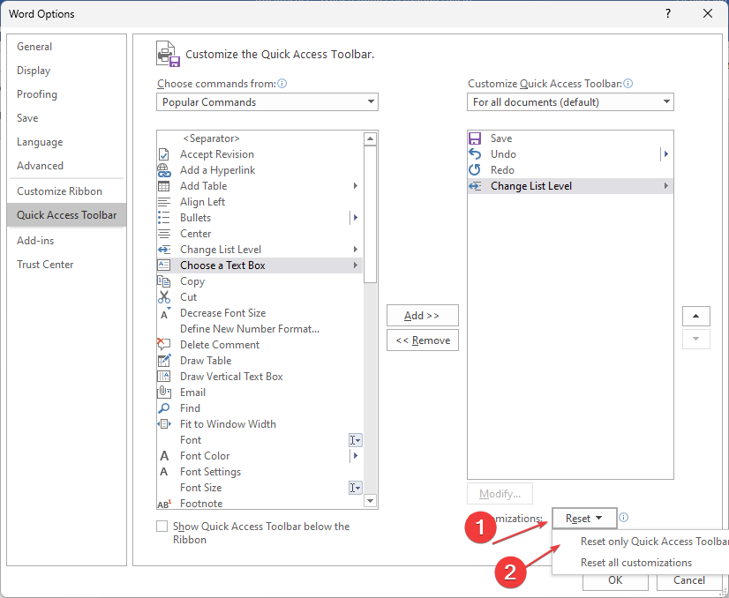Click the Cut scissors icon
Viewport: 729px width, 598px height.
[x=163, y=297]
